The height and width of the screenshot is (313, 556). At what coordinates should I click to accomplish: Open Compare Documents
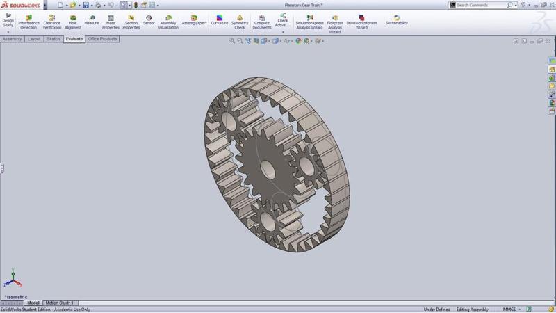(x=262, y=22)
